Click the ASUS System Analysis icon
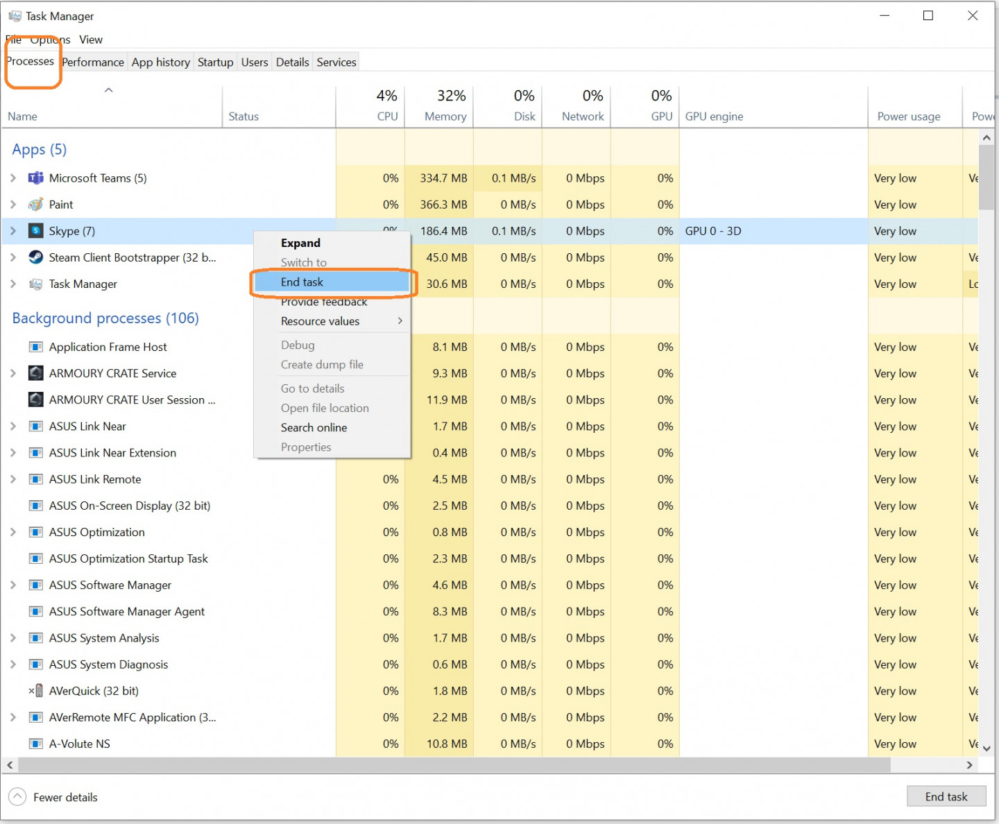The width and height of the screenshot is (999, 824). click(x=35, y=638)
